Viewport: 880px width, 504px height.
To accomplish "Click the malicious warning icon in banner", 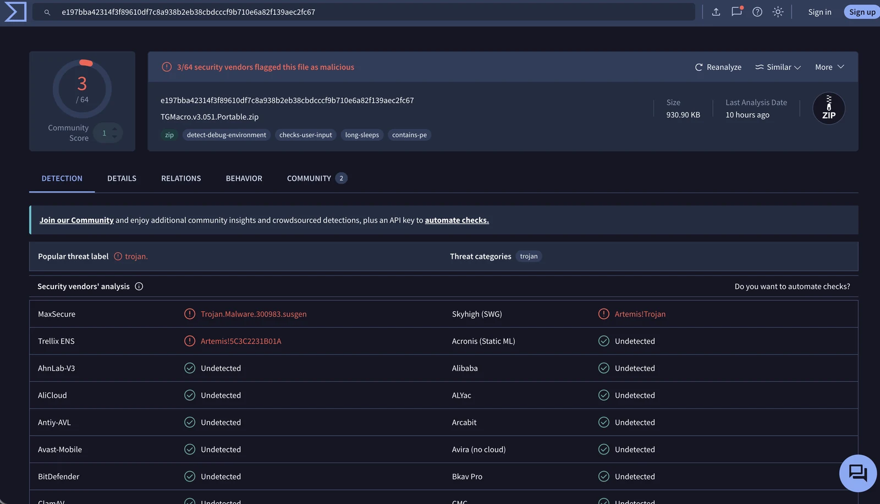I will (167, 67).
